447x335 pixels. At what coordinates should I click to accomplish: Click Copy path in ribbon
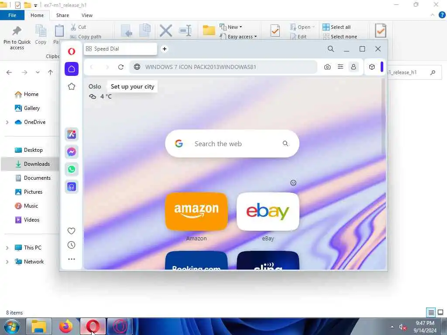86,37
